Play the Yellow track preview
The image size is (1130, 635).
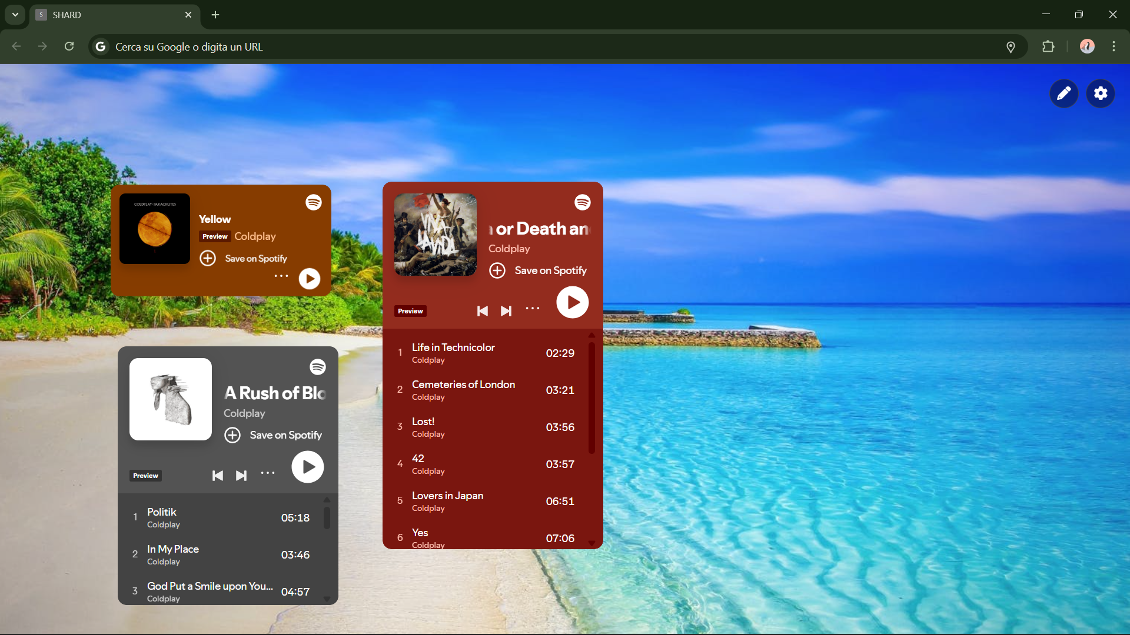pyautogui.click(x=310, y=279)
